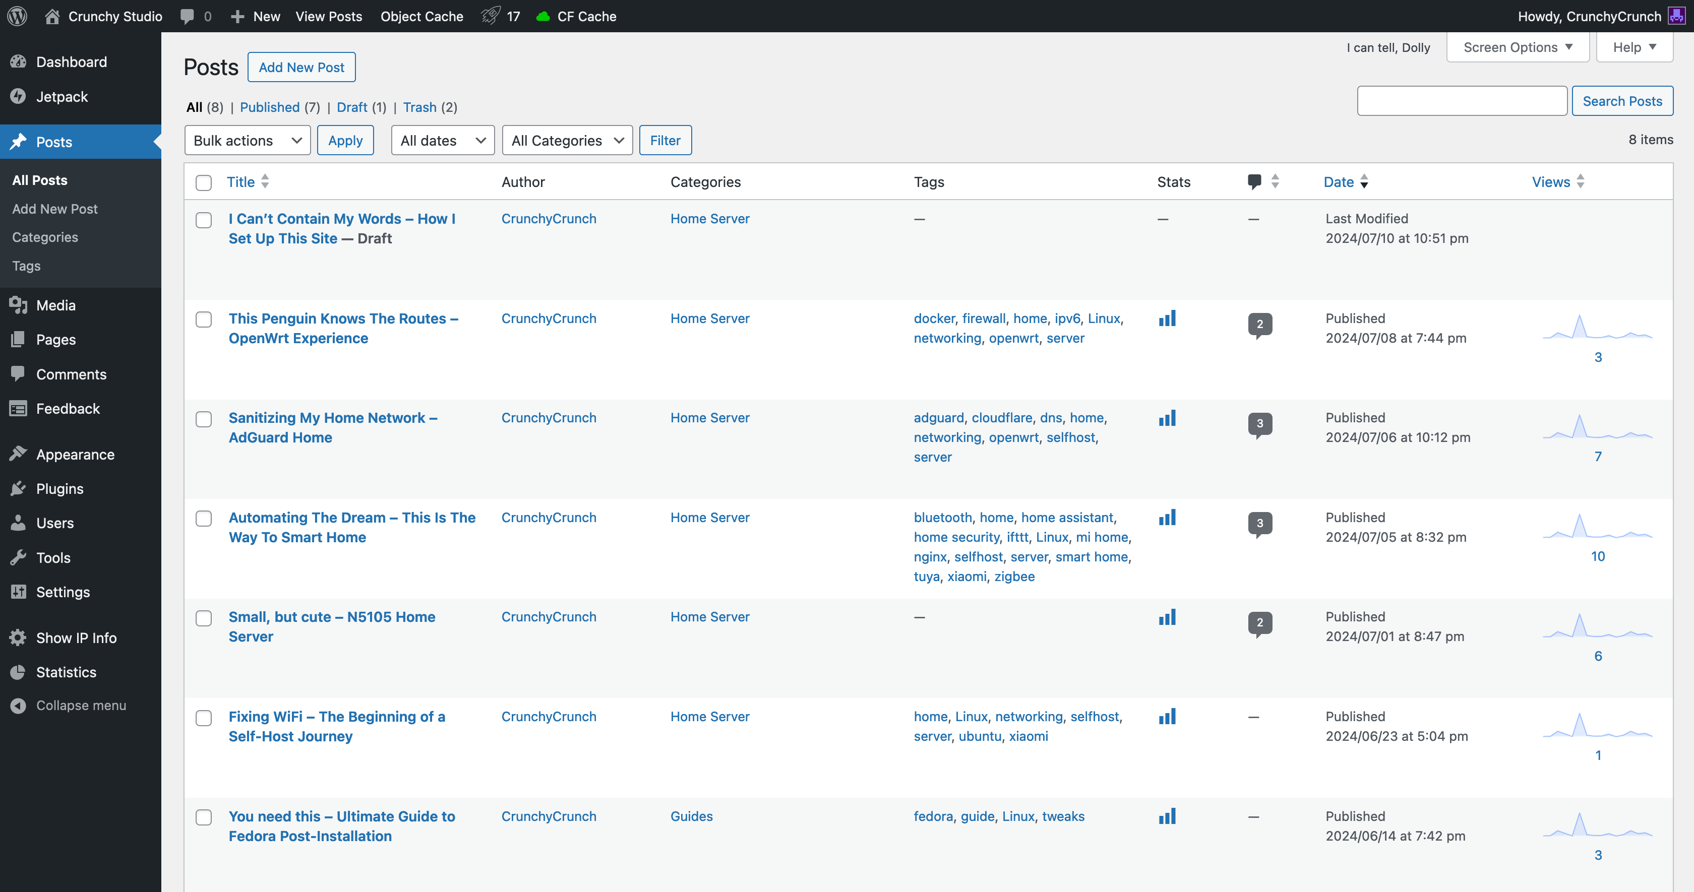
Task: Open the All dates dropdown
Action: click(x=442, y=140)
